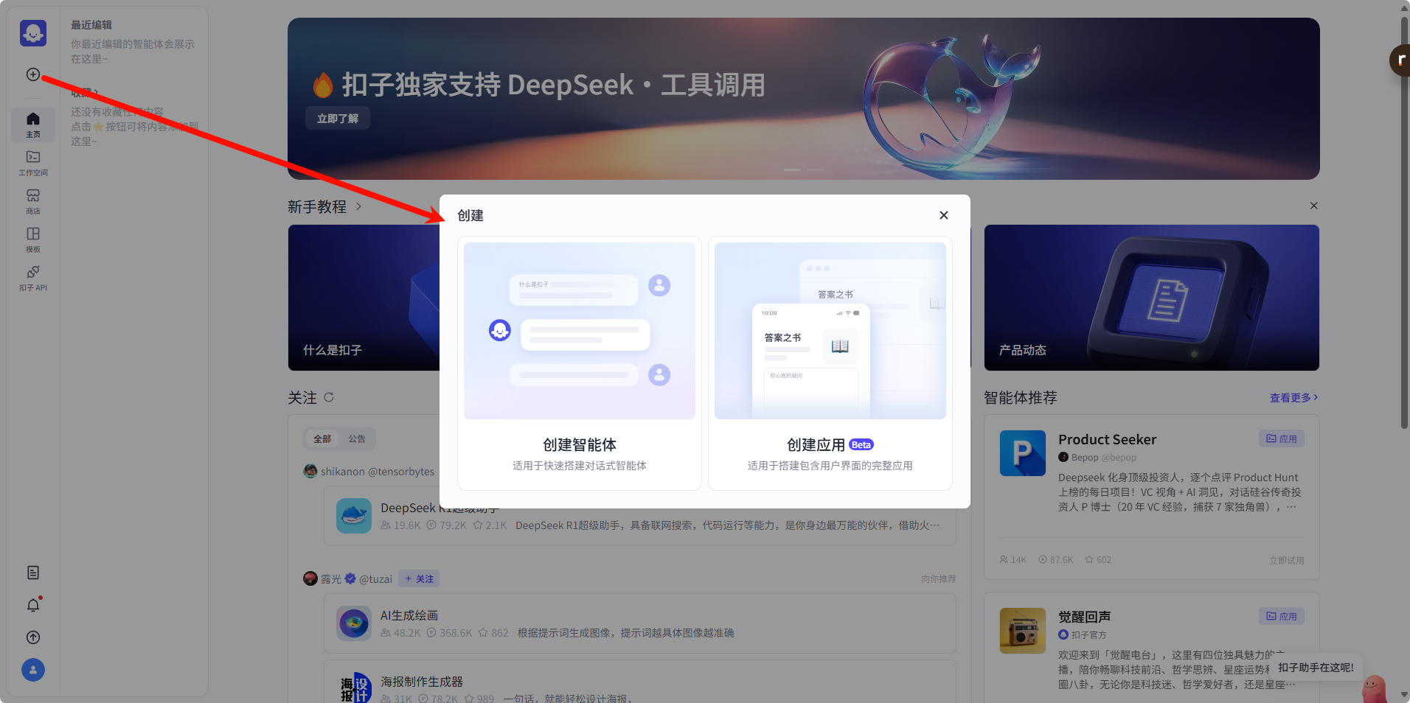
Task: Open shikanon @tensorbytes profile
Action: 369,471
